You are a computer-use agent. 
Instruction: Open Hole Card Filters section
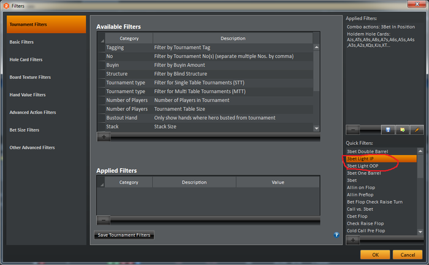tap(46, 59)
